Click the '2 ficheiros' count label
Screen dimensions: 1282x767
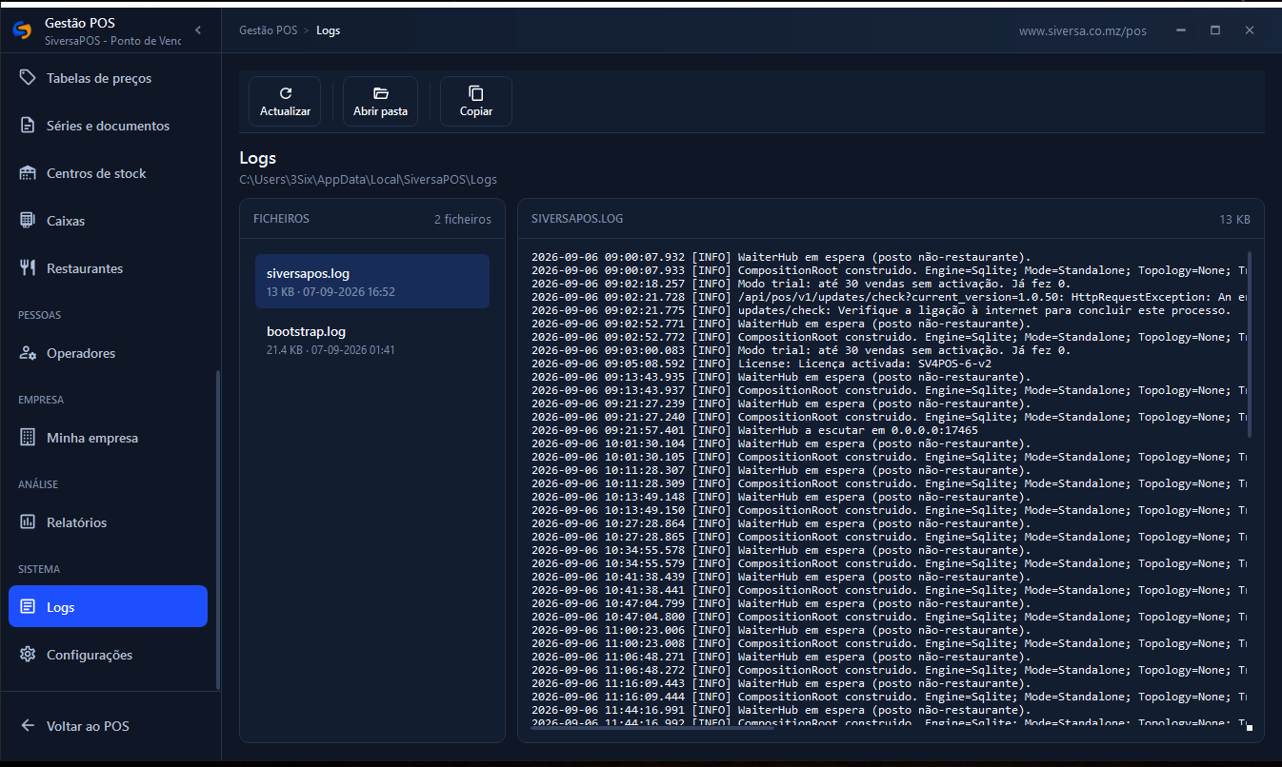tap(463, 219)
